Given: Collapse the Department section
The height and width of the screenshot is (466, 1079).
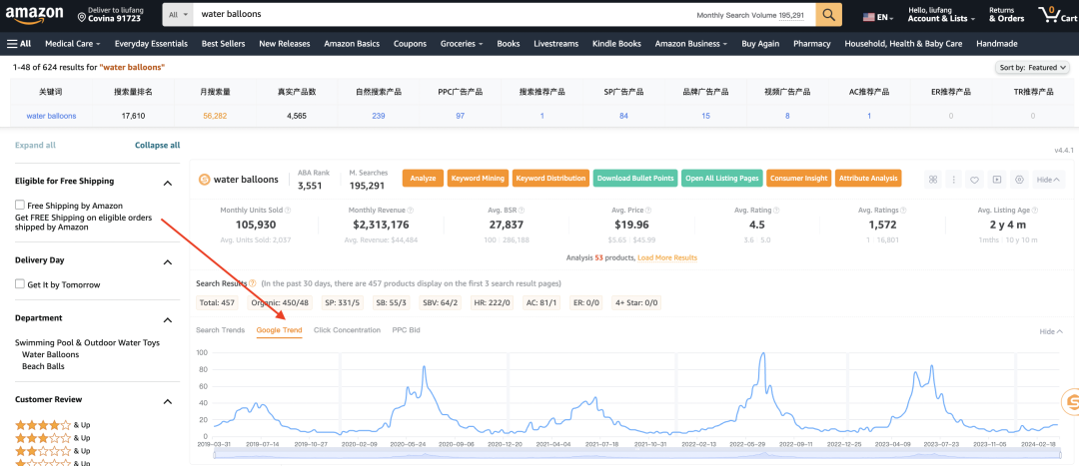Looking at the screenshot, I should tap(167, 319).
